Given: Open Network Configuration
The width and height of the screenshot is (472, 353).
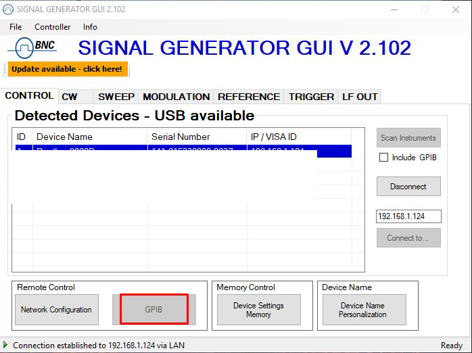Looking at the screenshot, I should (57, 310).
